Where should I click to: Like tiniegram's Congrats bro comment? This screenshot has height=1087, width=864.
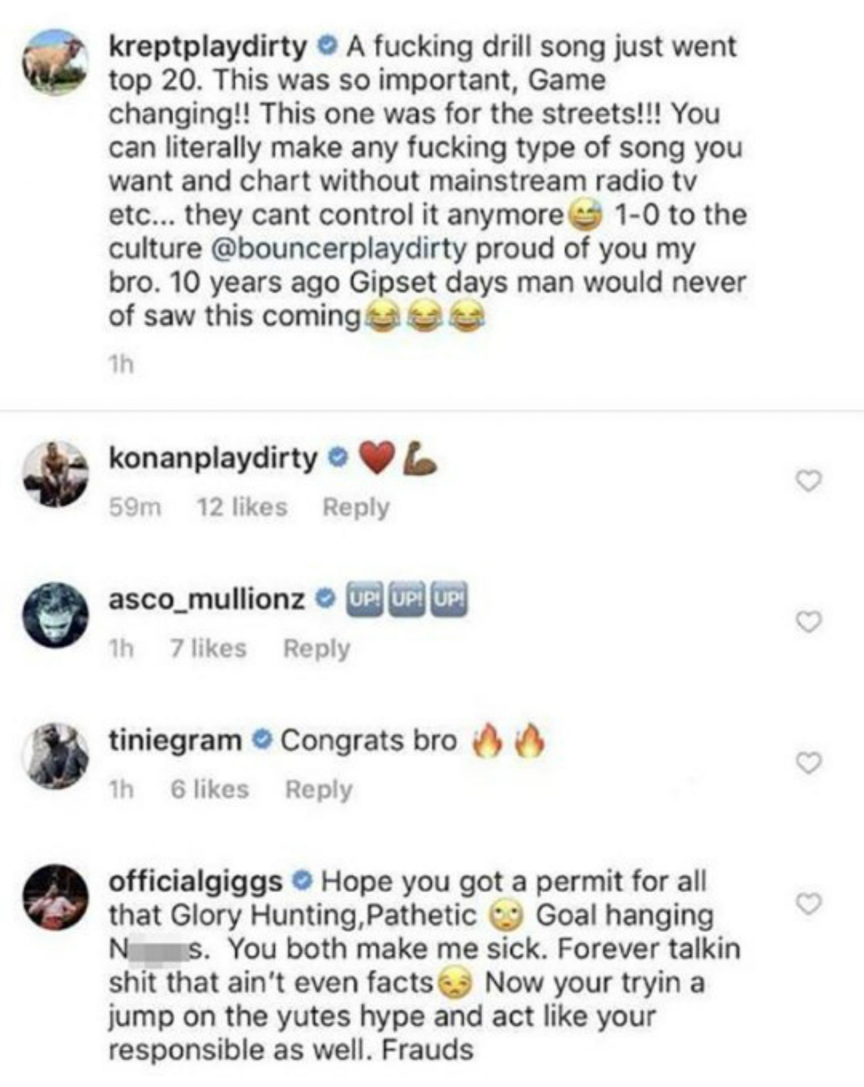click(808, 764)
